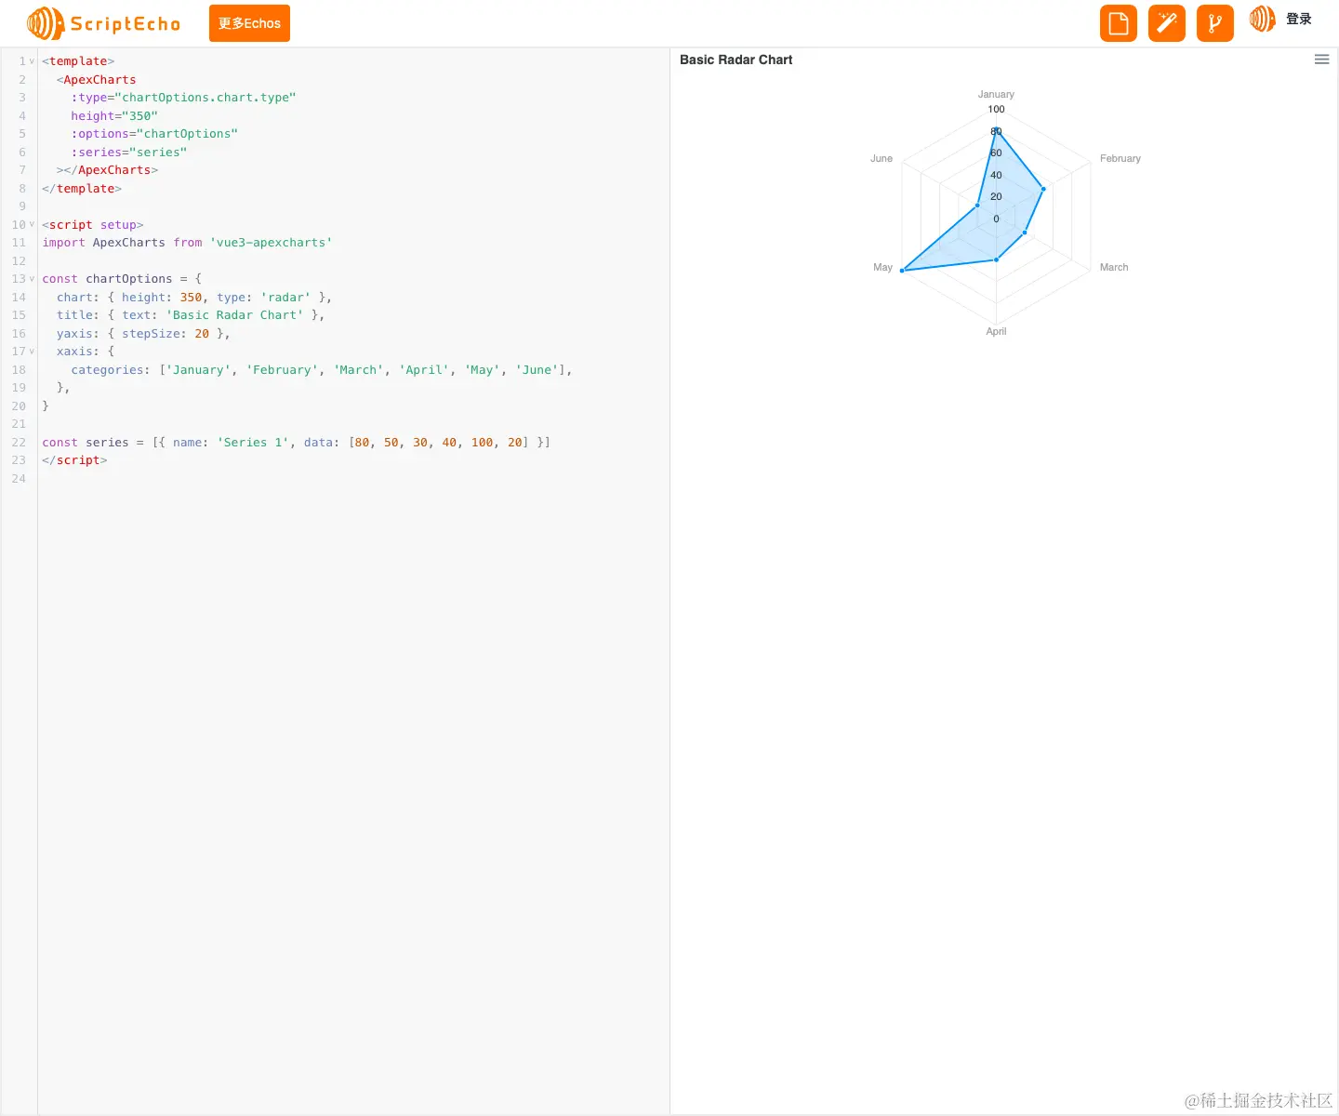The image size is (1339, 1116).
Task: Click the stepSize value 20 in code
Action: (x=202, y=334)
